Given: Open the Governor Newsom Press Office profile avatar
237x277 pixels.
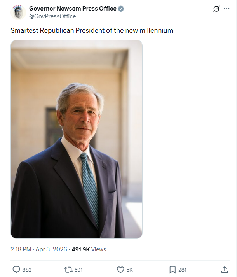Looking at the screenshot, I should click(x=18, y=12).
